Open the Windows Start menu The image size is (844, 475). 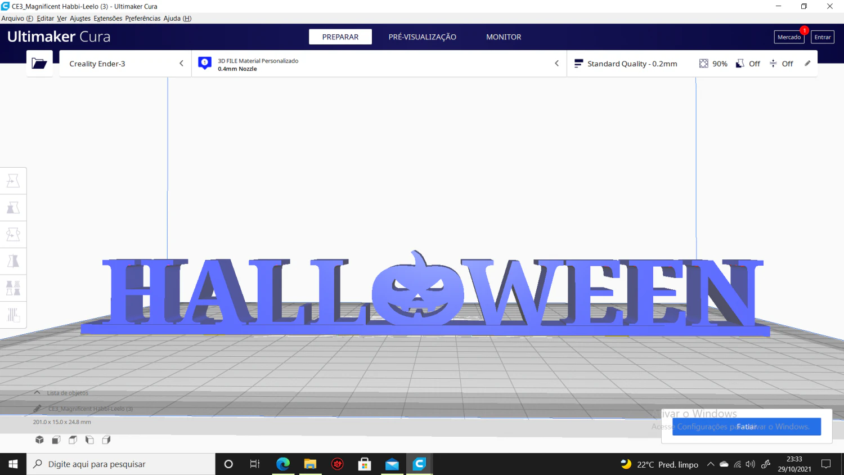tap(13, 464)
